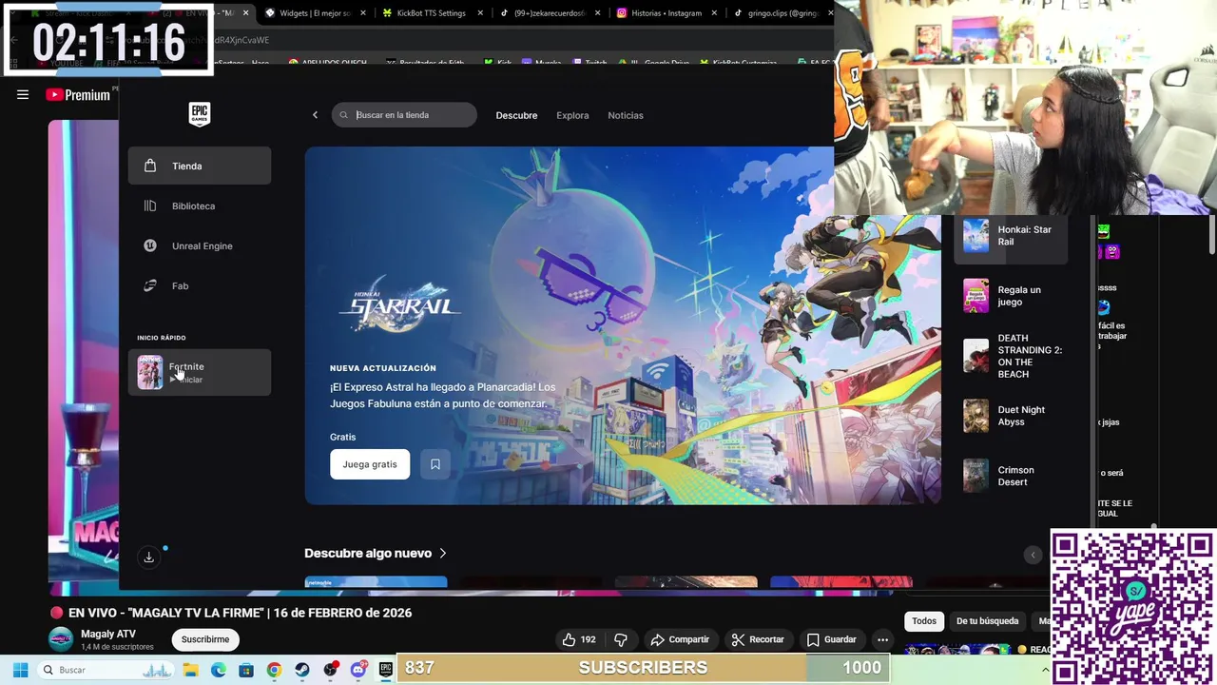Open the YouTube hamburger menu

(x=23, y=94)
